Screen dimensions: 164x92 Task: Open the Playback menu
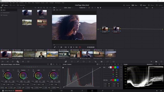point(38,3)
